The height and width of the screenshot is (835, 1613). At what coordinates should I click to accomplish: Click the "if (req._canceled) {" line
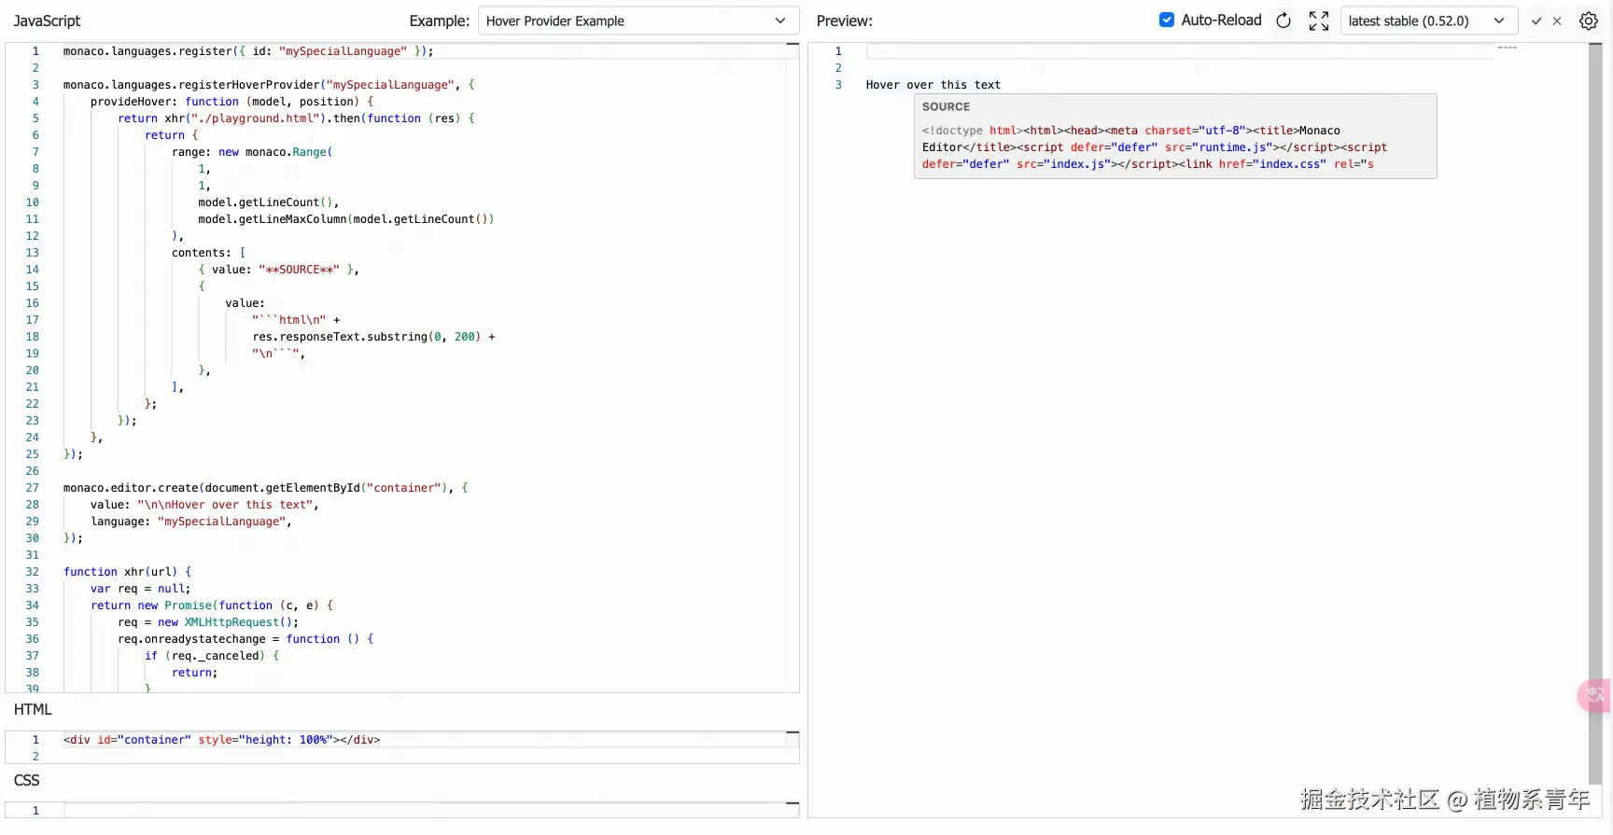point(212,656)
